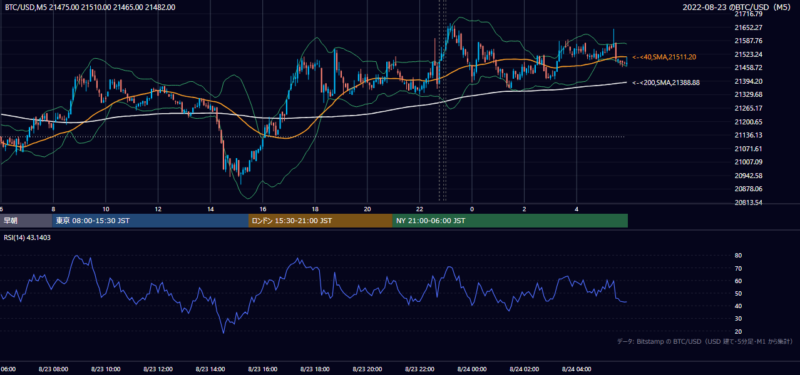Image resolution: width=800 pixels, height=375 pixels.
Task: Click the BTC/USD,M5 price header text
Action: (x=90, y=7)
